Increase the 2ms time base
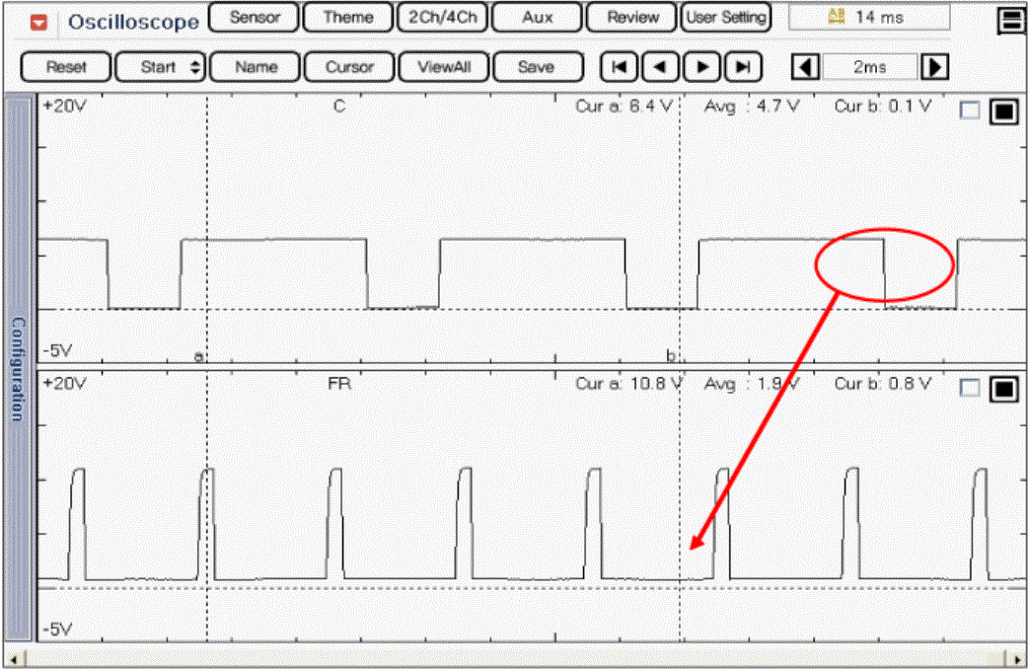Viewport: 1029px width, 670px height. (x=934, y=67)
